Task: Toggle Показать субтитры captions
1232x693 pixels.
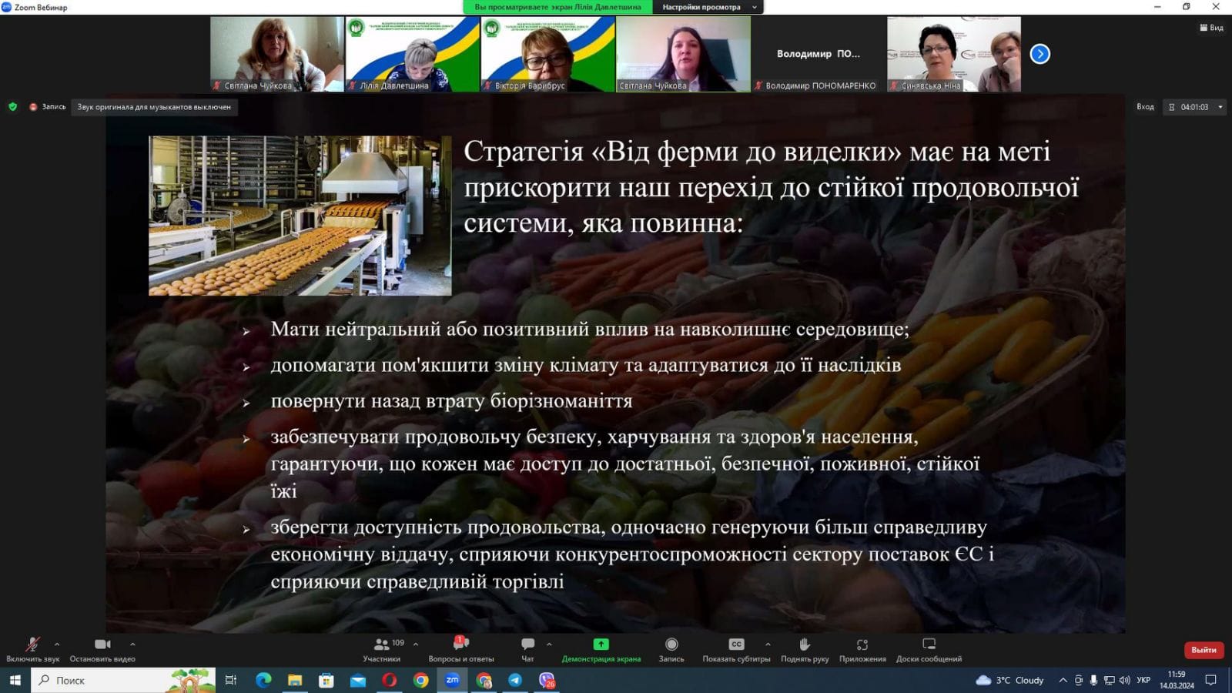Action: pyautogui.click(x=736, y=649)
